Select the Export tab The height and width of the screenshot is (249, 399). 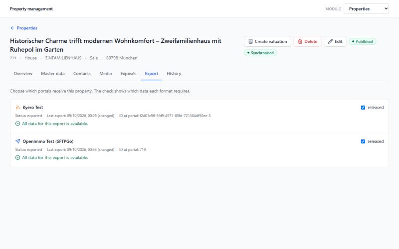(x=152, y=73)
